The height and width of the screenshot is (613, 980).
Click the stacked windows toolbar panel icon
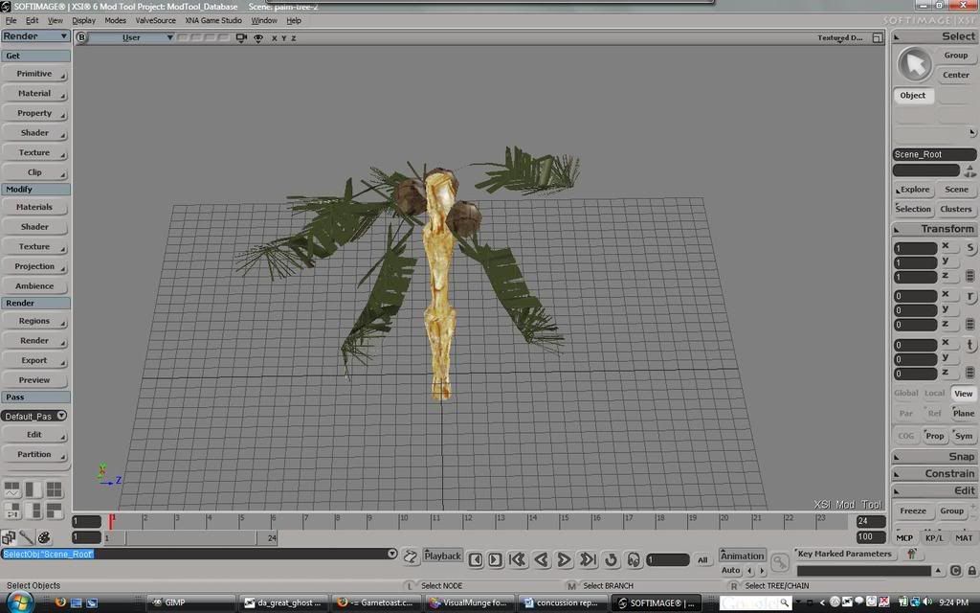coord(9,537)
